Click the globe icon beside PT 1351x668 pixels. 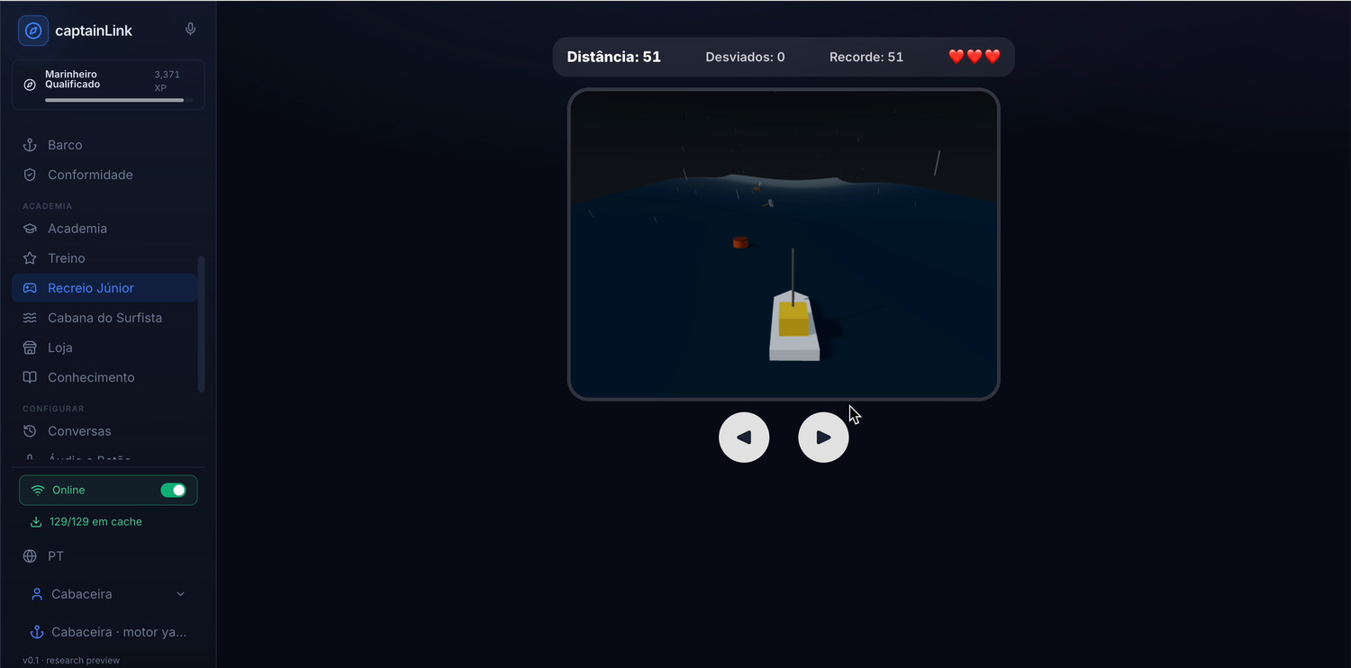30,556
